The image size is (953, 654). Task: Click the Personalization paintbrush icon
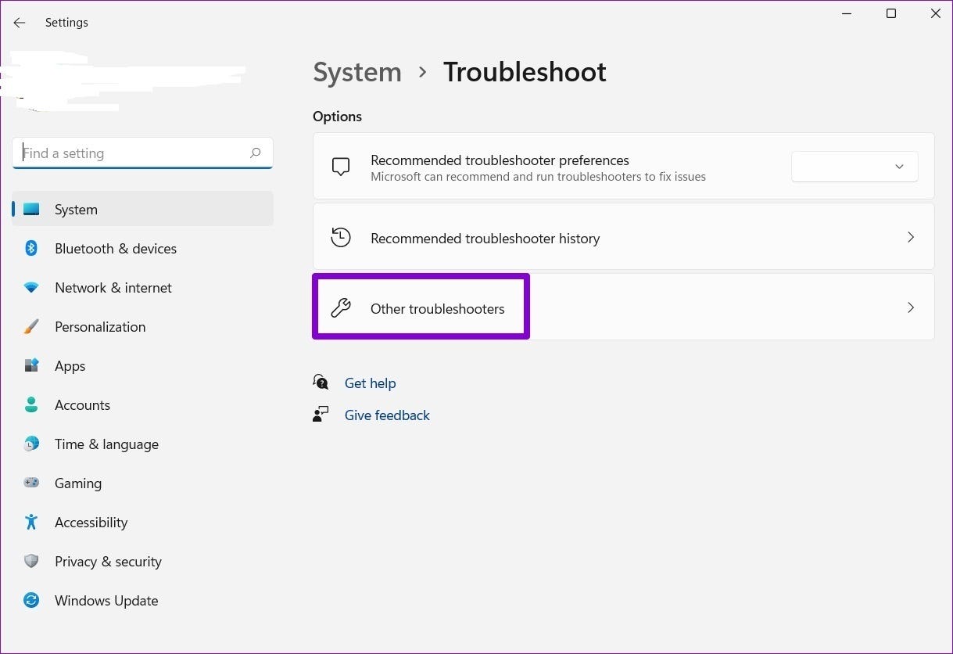point(31,327)
